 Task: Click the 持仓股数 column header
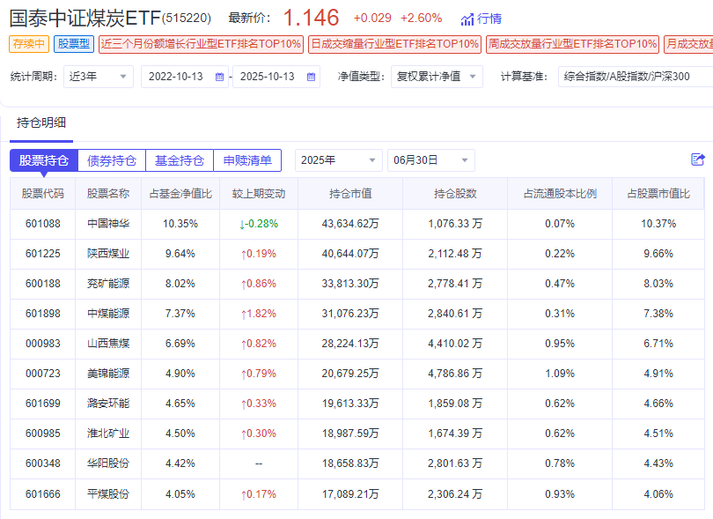(455, 194)
